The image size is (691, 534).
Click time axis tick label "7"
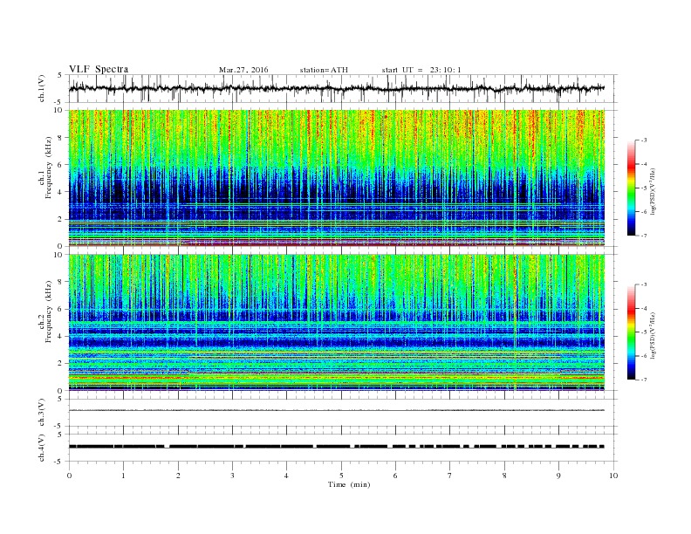click(450, 476)
